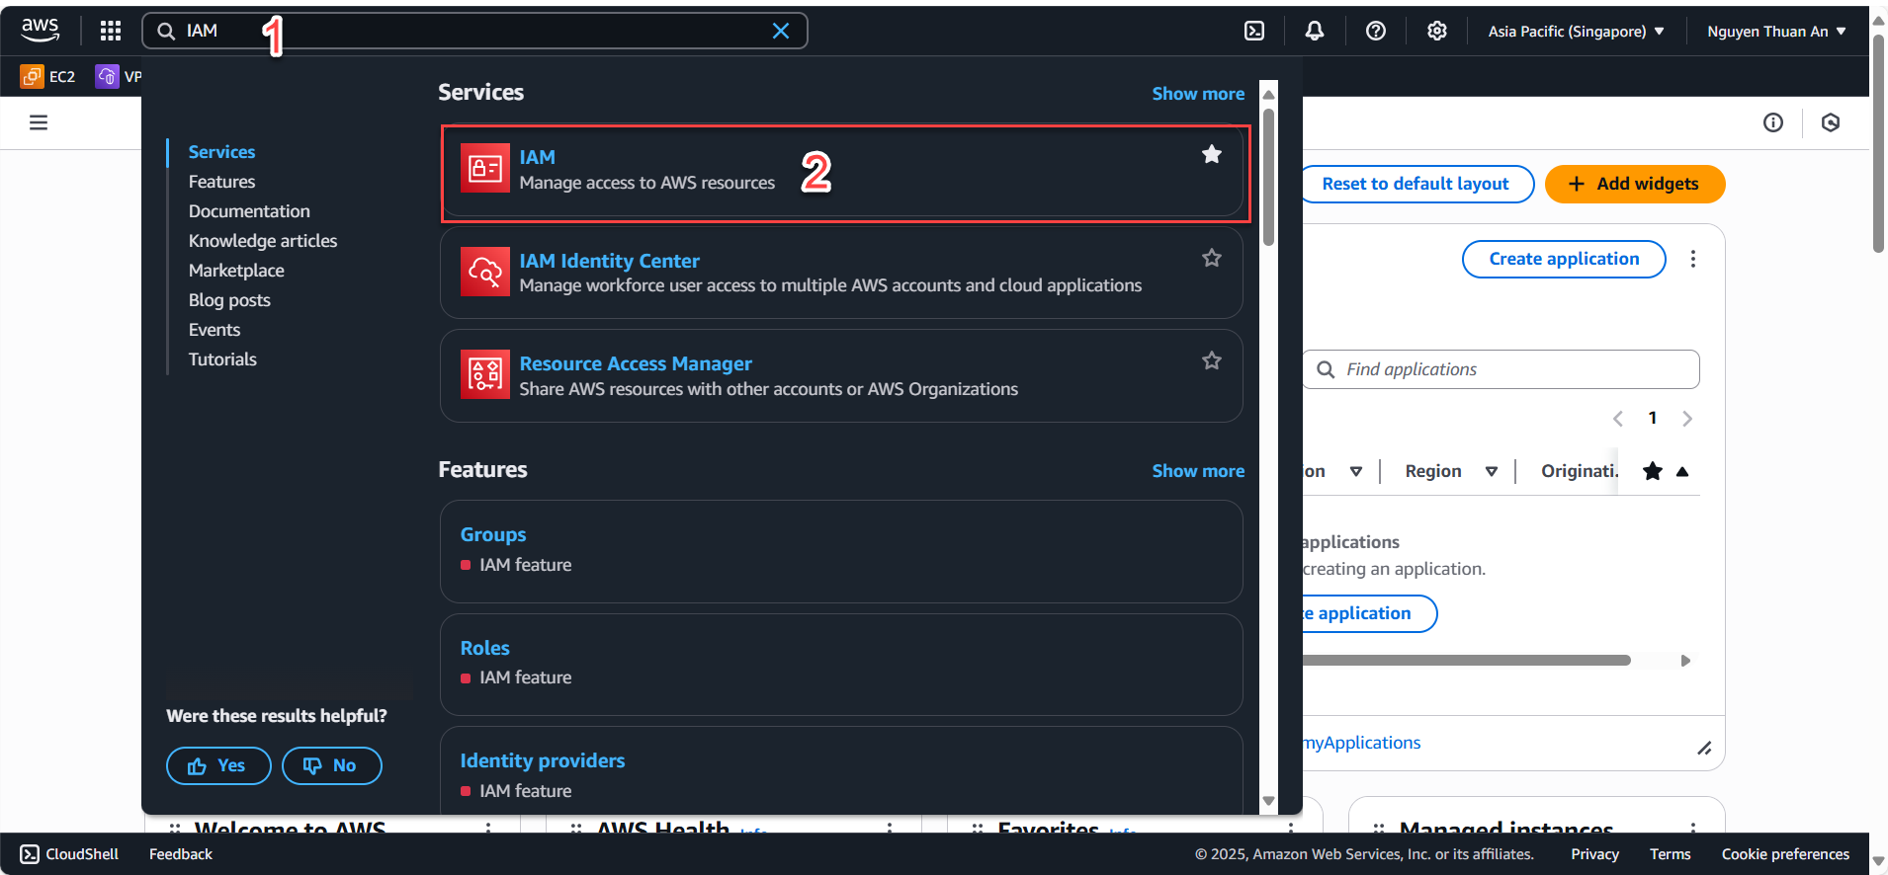
Task: Open applications widget kebab menu
Action: [1693, 259]
